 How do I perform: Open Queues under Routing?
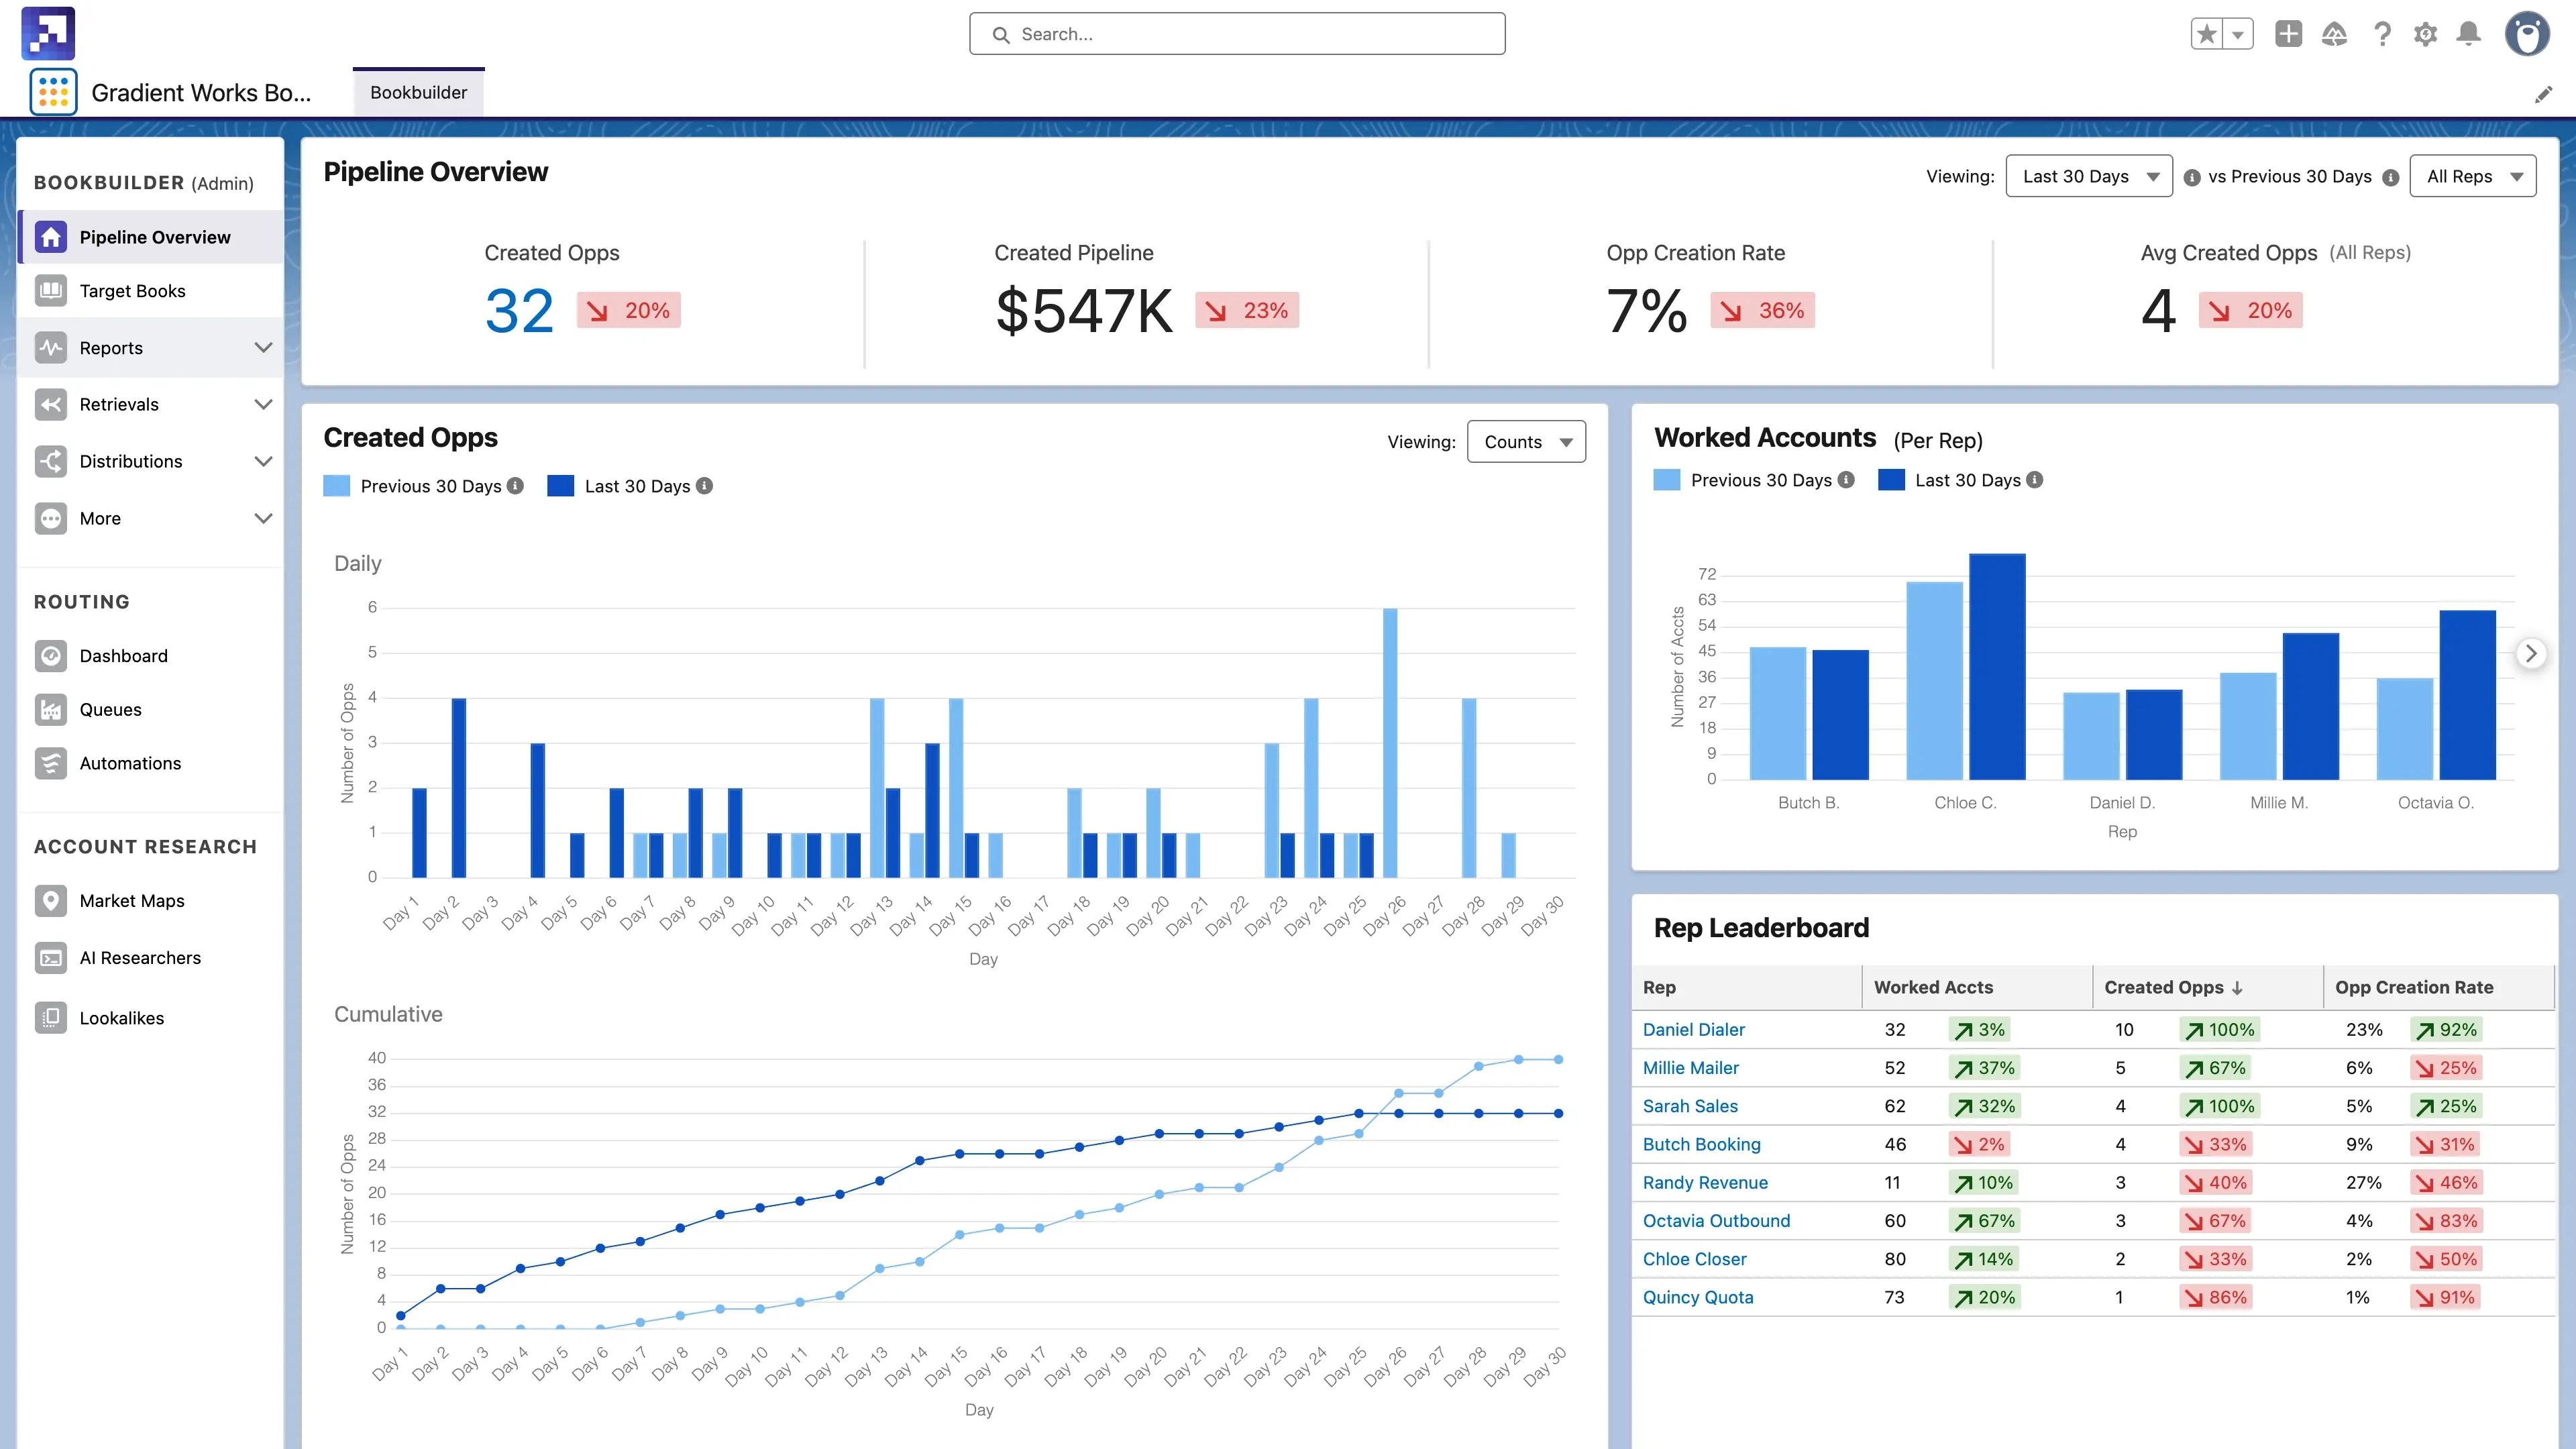point(110,710)
